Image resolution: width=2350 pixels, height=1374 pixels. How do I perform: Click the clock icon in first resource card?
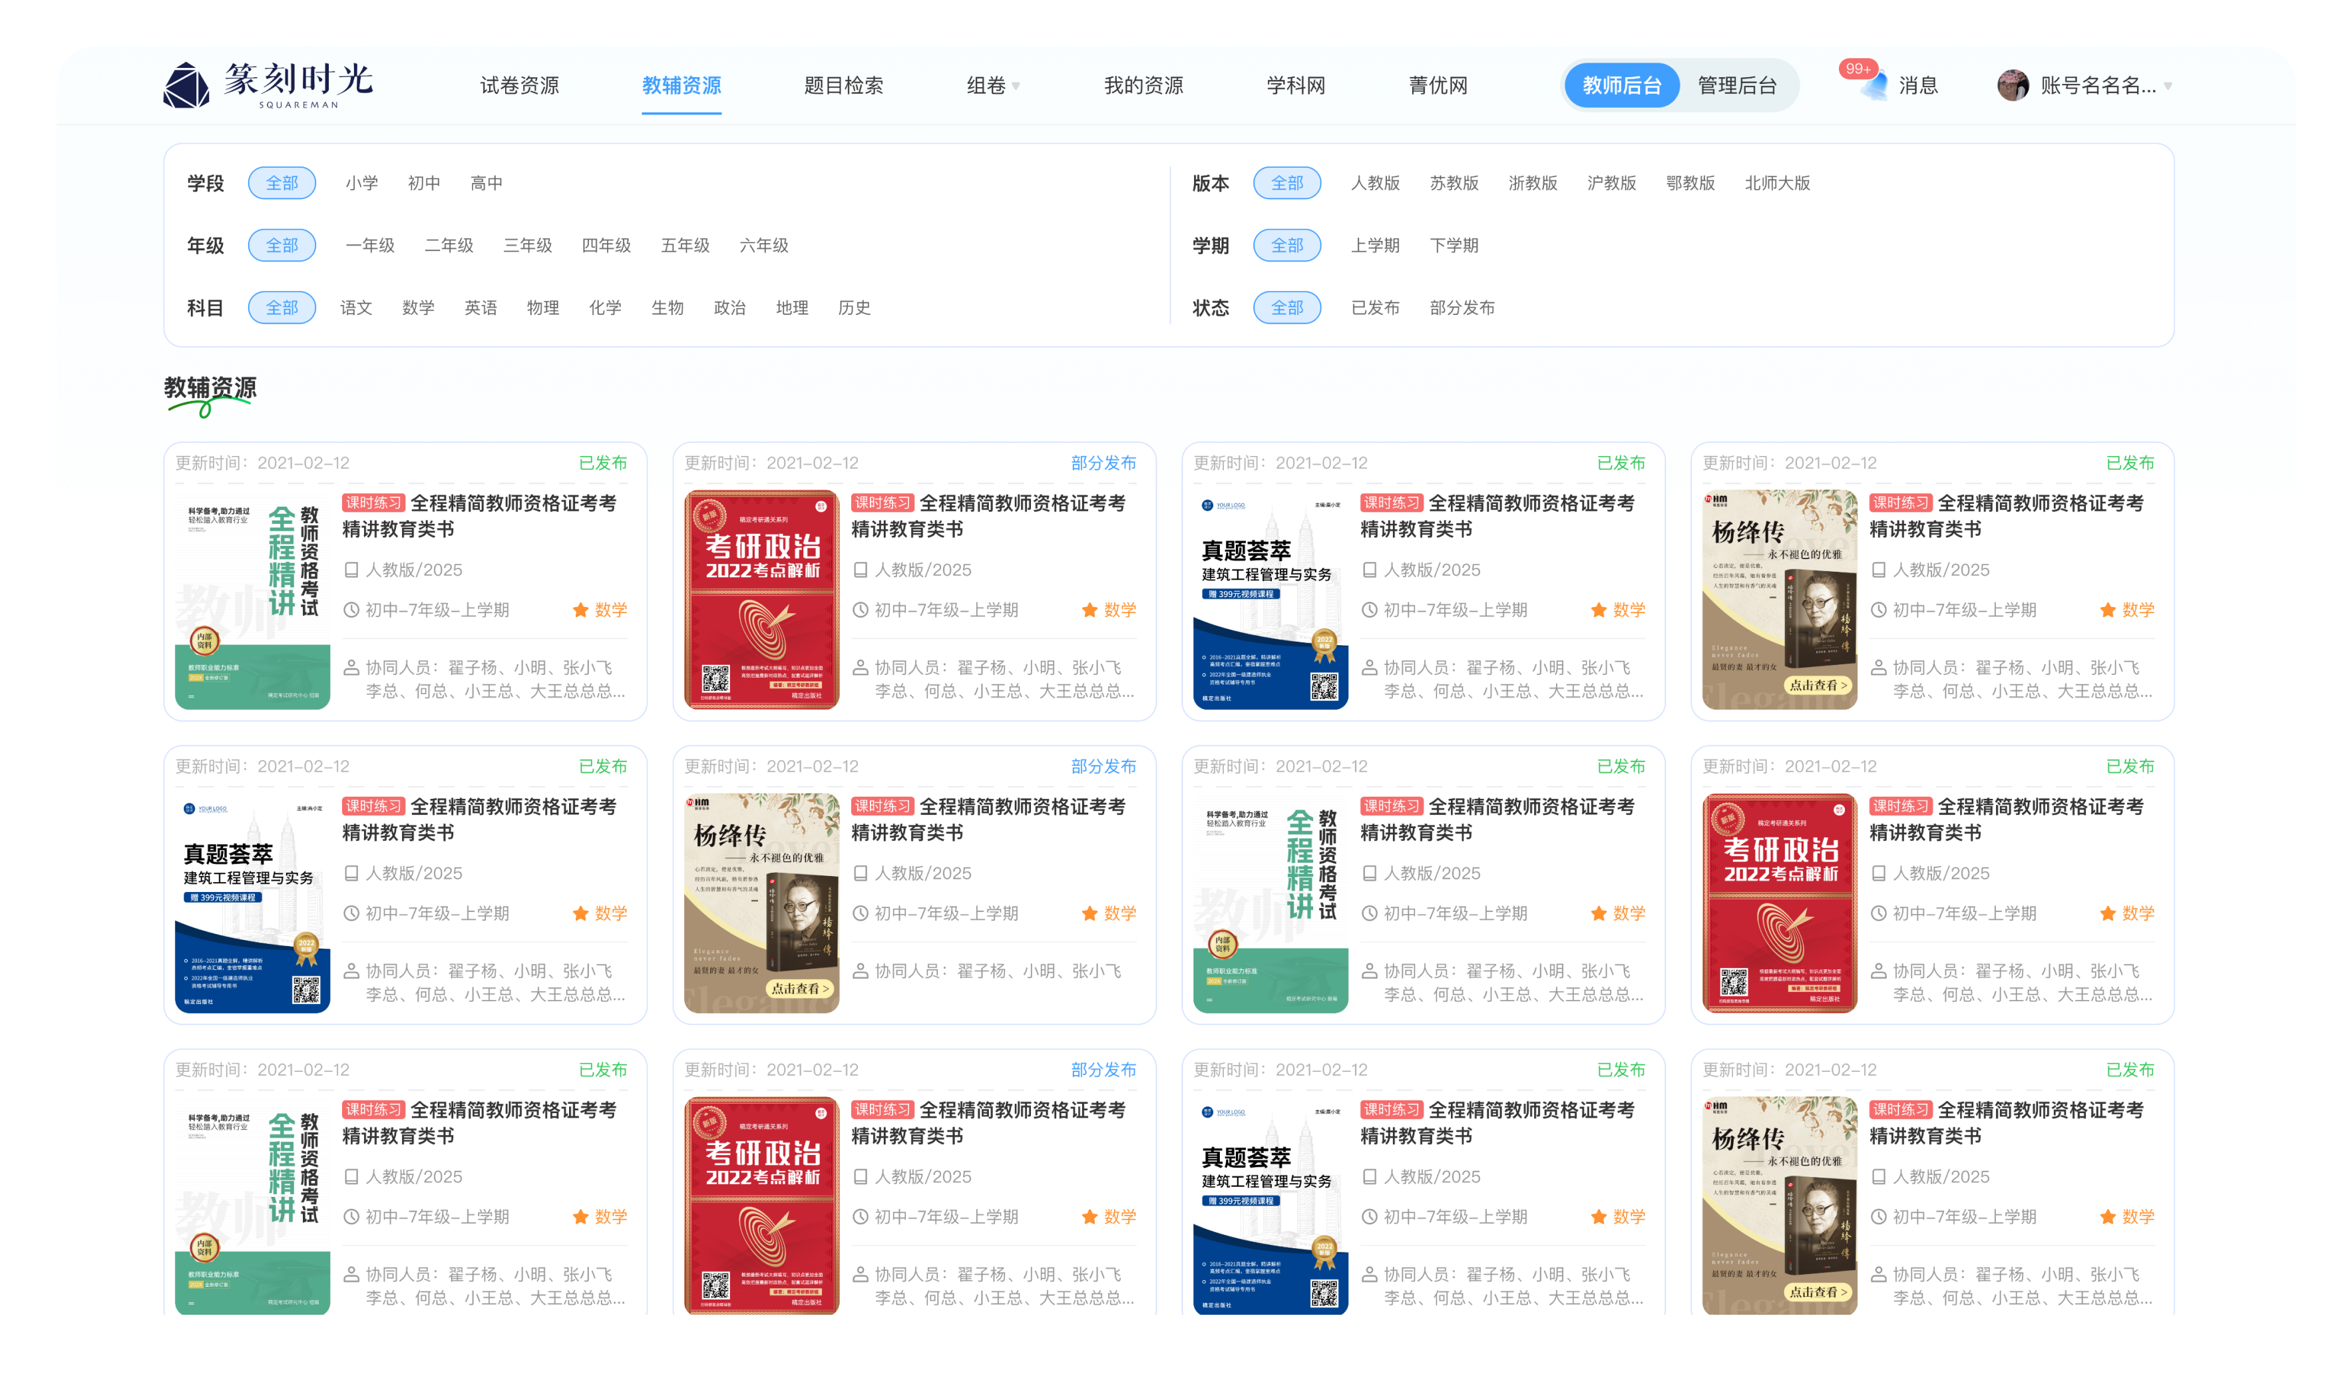click(x=351, y=610)
